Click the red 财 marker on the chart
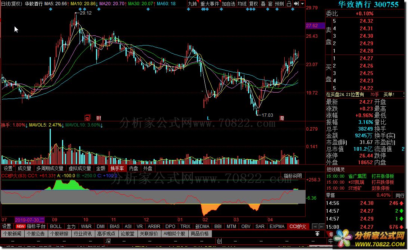The height and width of the screenshot is (250, 408). click(99, 118)
